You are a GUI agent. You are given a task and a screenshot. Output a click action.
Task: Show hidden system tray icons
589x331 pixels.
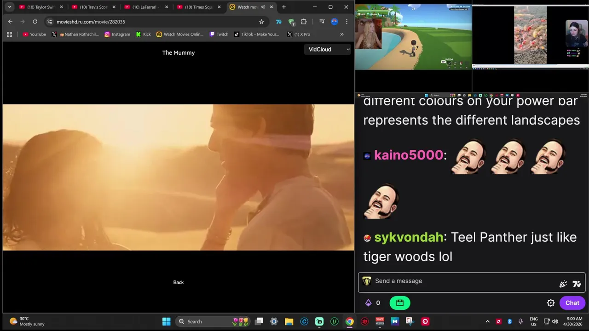click(488, 321)
